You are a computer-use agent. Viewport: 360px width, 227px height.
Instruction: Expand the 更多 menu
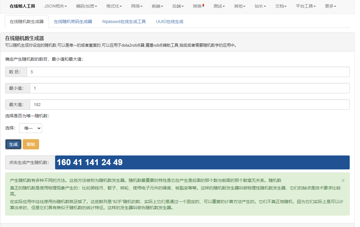pos(330,6)
